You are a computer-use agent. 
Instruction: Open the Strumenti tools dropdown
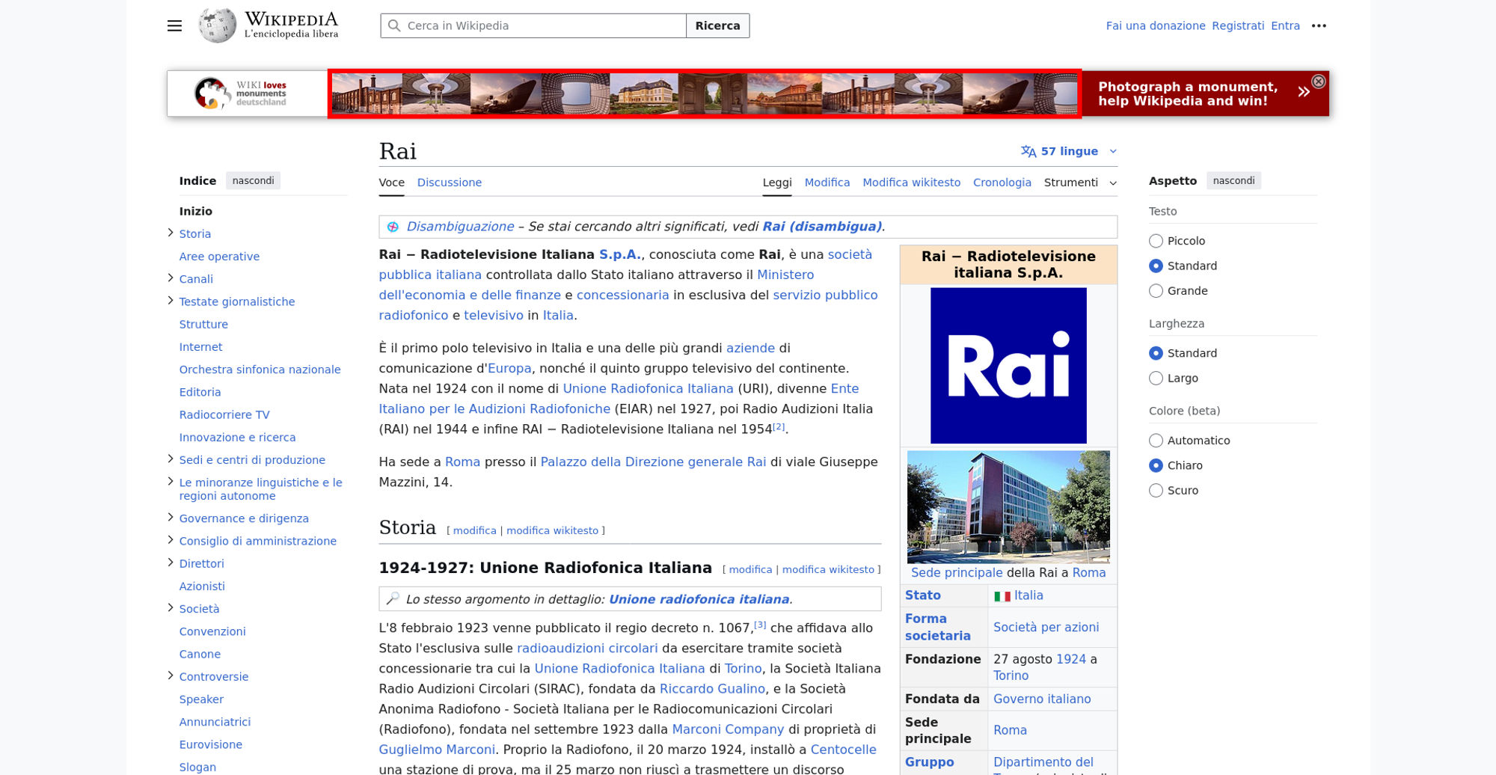pos(1080,183)
